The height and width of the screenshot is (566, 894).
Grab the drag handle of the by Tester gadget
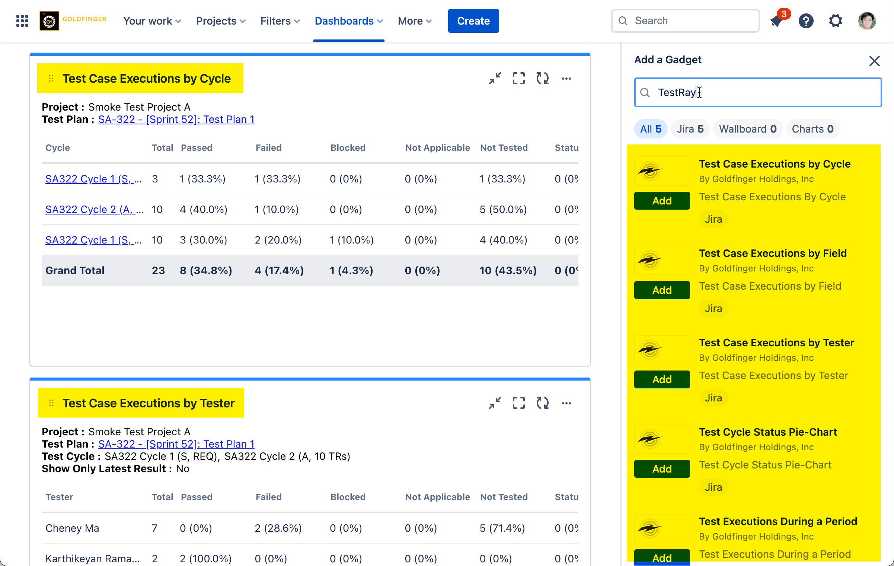[x=51, y=403]
